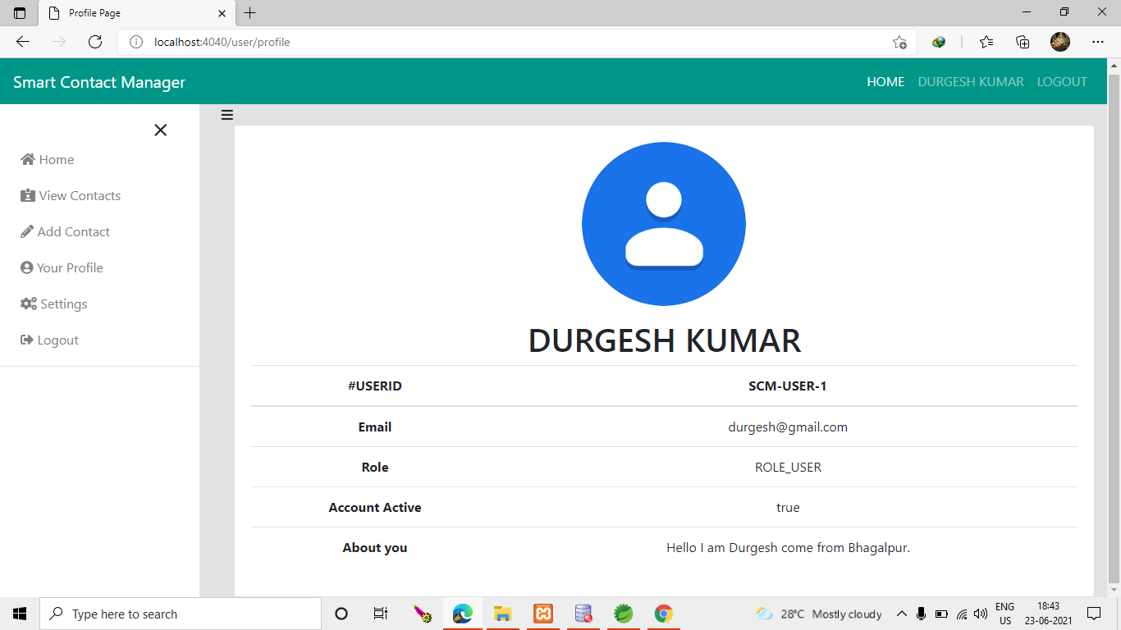Open DURGESH KUMAR from the top navigation
The width and height of the screenshot is (1121, 630).
tap(971, 81)
